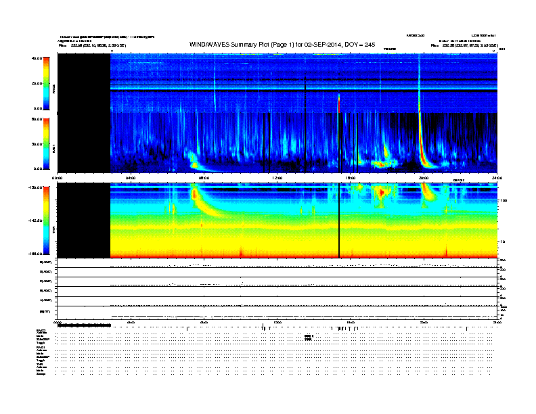
Task: Click the vertical black line near 15:20 in TNR
Action: point(339,221)
